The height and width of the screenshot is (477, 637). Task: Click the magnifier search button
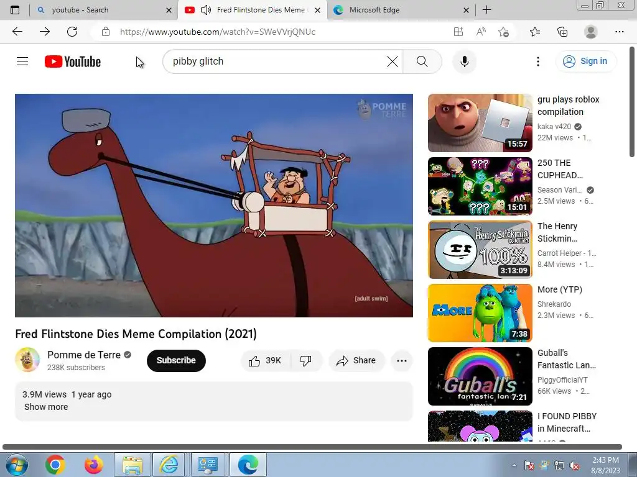[x=422, y=61]
